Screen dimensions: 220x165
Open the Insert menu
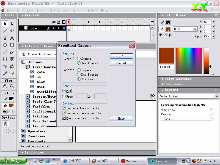pos(42,10)
